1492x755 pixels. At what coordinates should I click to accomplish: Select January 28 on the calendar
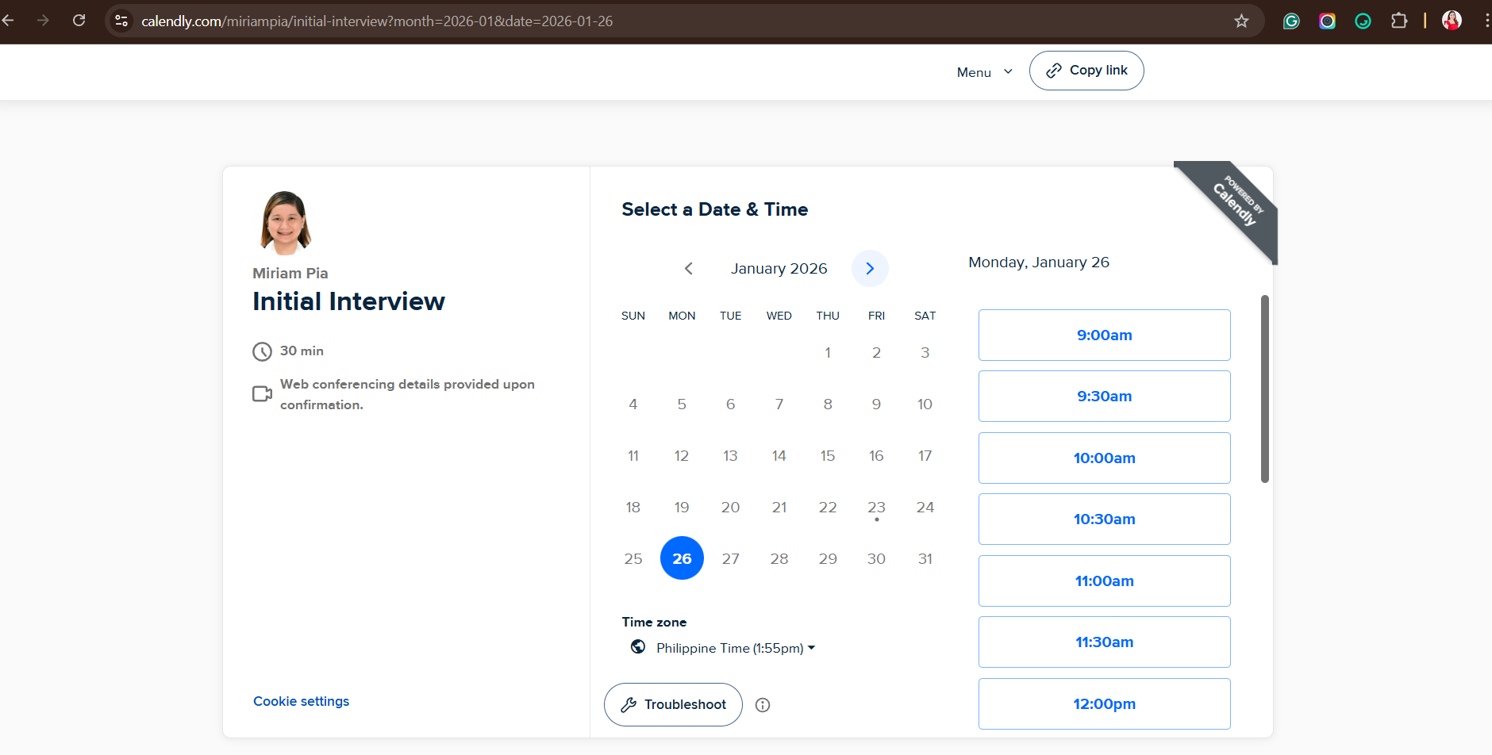[779, 558]
